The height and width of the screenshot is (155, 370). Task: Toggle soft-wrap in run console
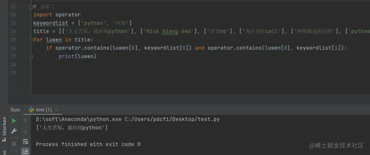click(25, 142)
